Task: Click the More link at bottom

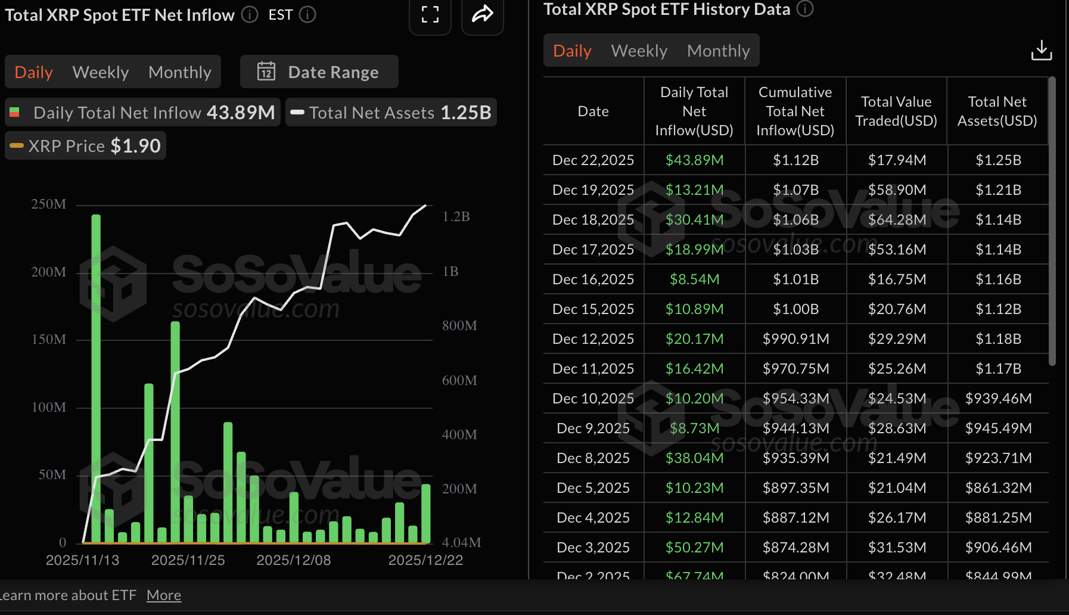Action: pyautogui.click(x=163, y=595)
